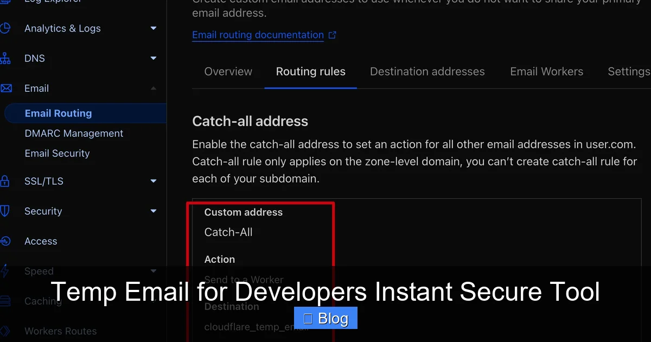Expand the Analytics & Logs section
Viewport: 651px width, 342px height.
click(x=153, y=28)
